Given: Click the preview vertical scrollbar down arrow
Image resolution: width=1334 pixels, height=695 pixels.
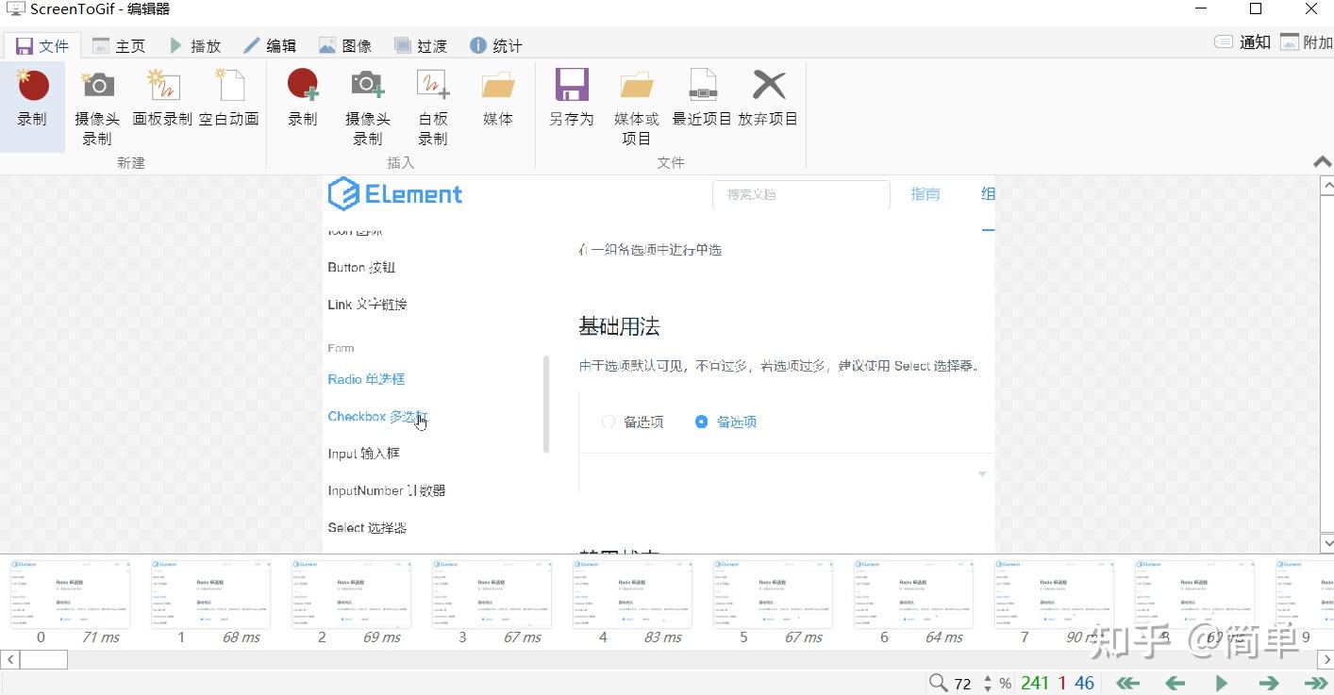Looking at the screenshot, I should tap(1326, 542).
